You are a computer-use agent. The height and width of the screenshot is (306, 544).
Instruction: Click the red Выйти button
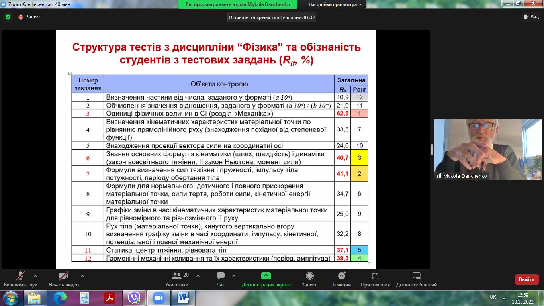click(526, 279)
